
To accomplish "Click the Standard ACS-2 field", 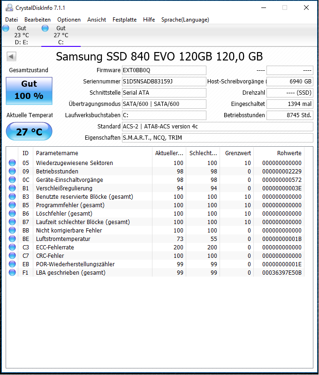I will [x=218, y=127].
